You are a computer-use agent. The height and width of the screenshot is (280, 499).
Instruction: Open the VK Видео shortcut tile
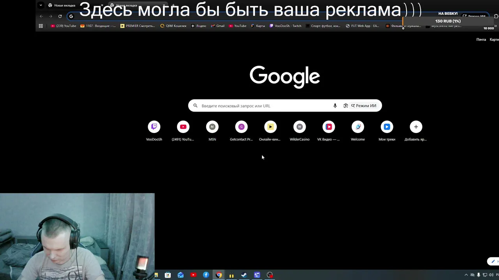(329, 131)
